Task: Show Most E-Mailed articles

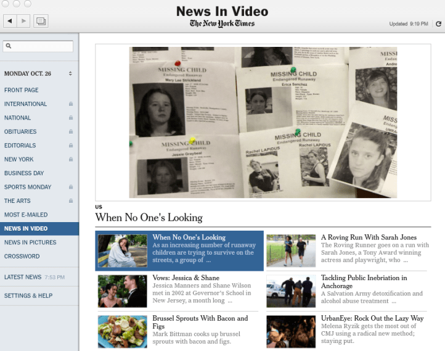Action: [26, 215]
